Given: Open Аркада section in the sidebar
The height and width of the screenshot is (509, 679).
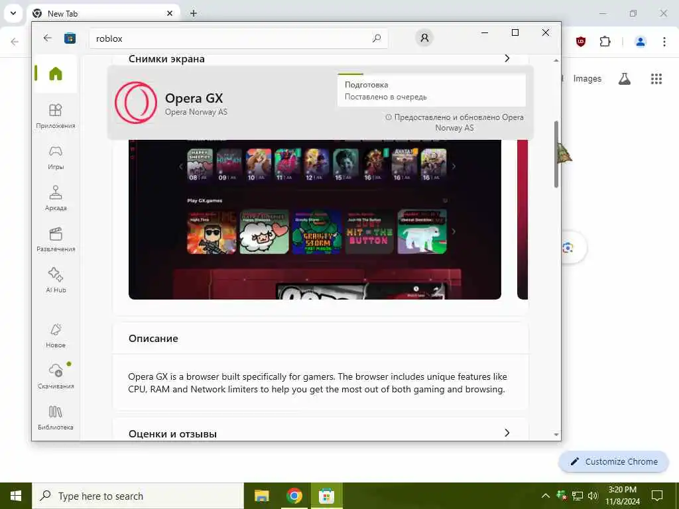Looking at the screenshot, I should pos(56,198).
